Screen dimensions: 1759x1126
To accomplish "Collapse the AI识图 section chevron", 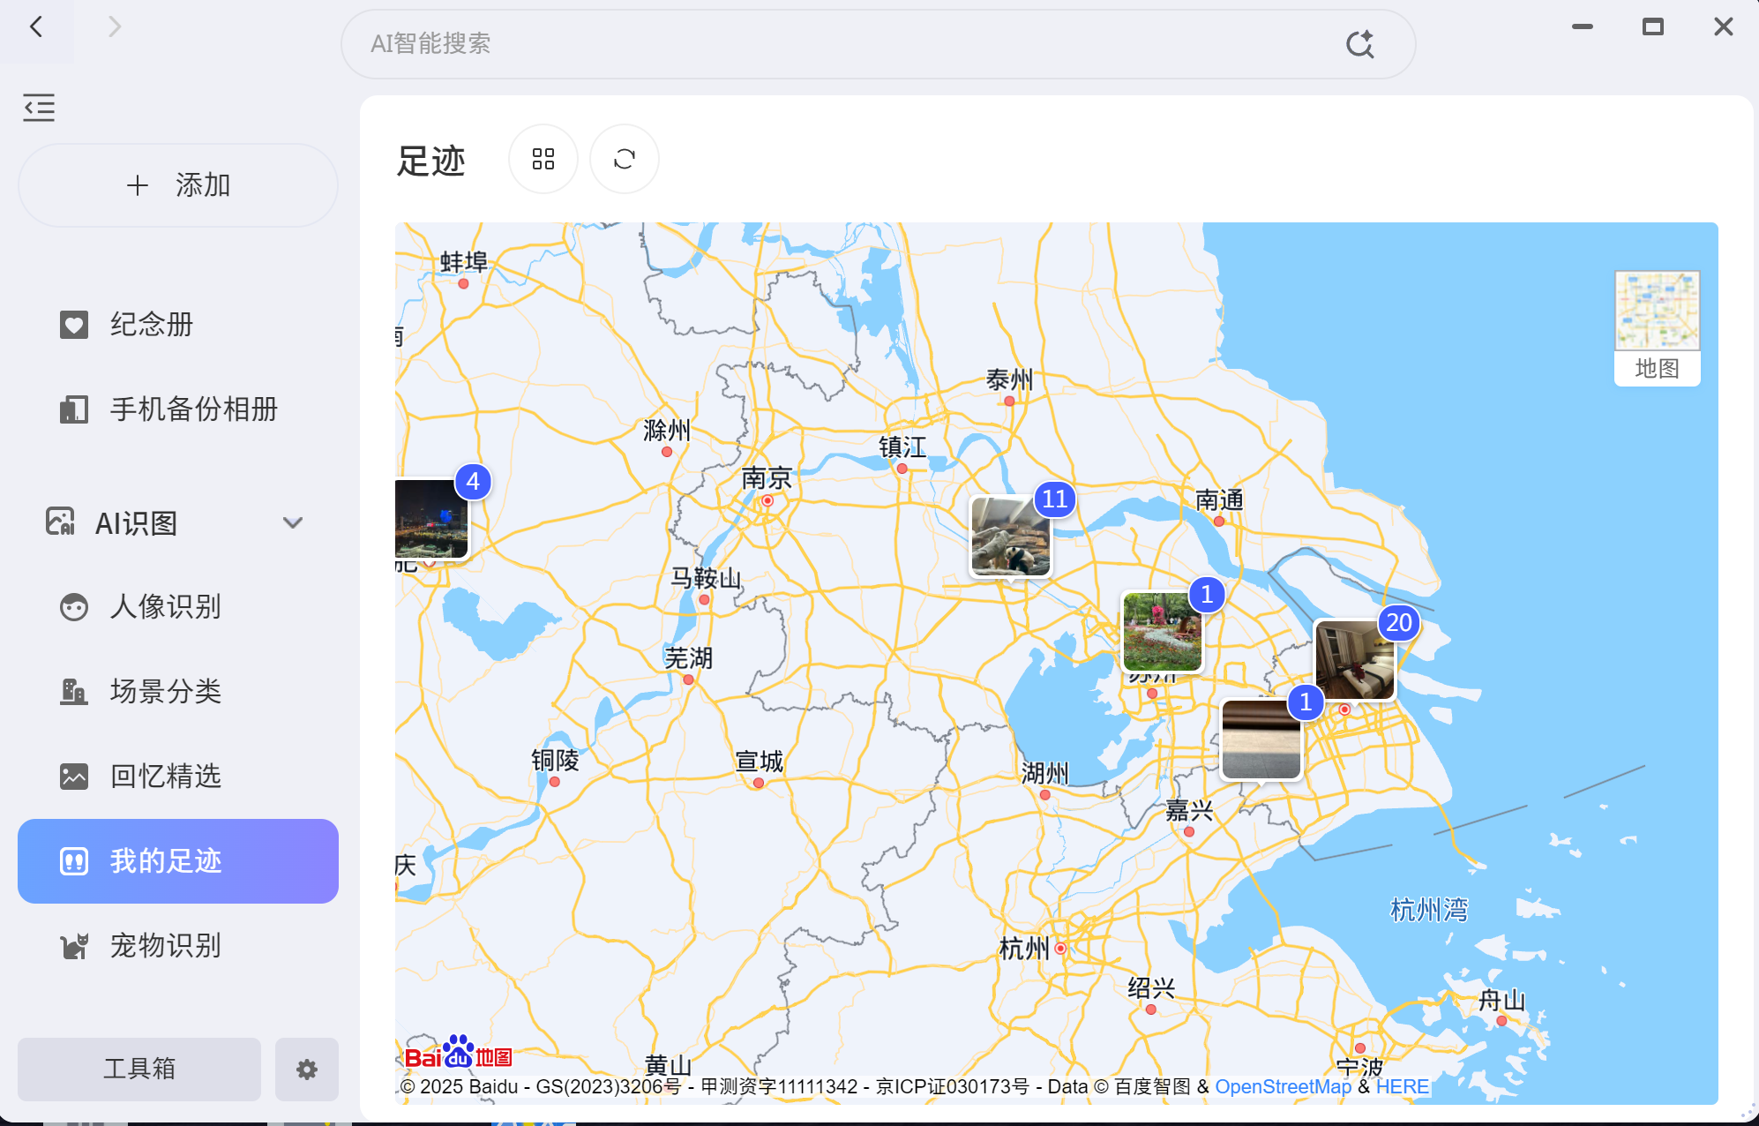I will pos(293,522).
